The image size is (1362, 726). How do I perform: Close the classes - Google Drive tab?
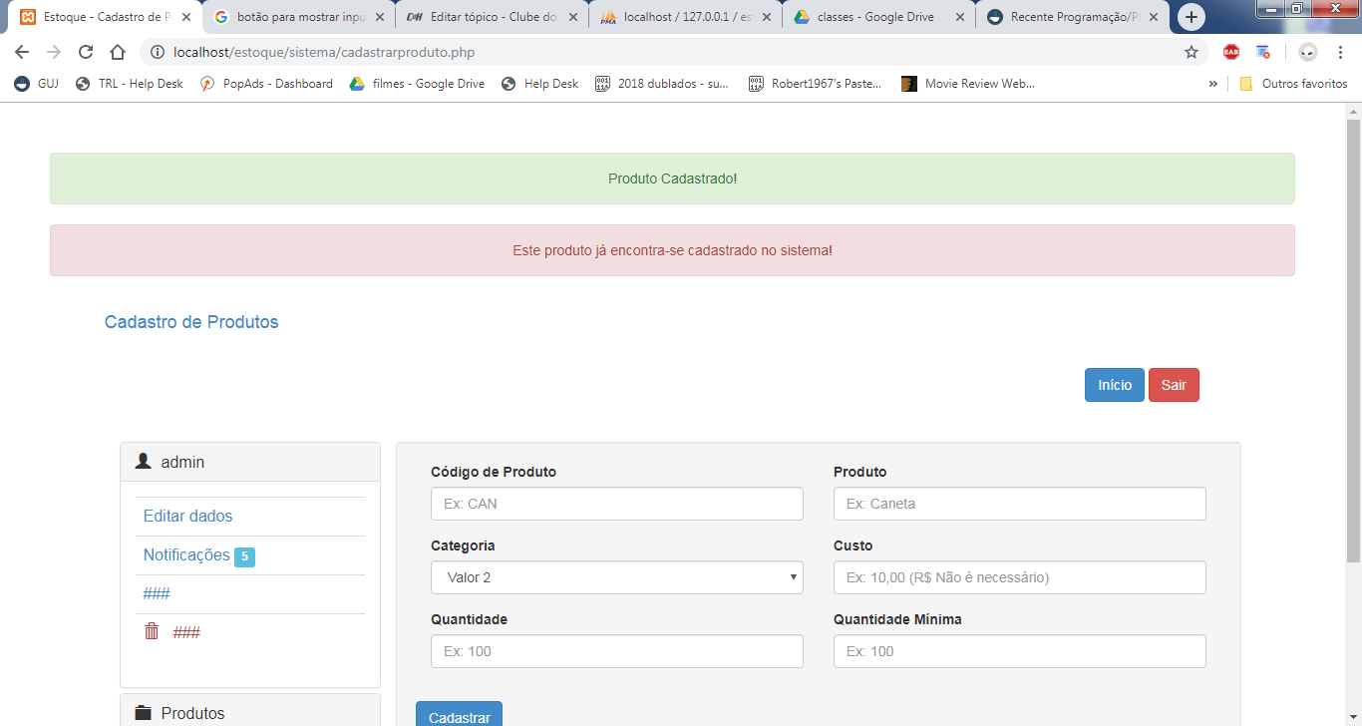[959, 17]
